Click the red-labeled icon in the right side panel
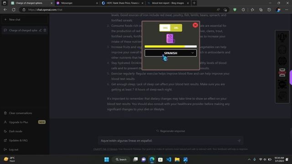The image size is (292, 164). coord(282,72)
